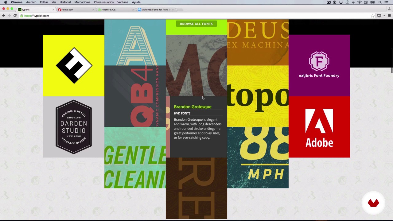The image size is (393, 221).
Task: Open the yellow foundry logo tile
Action: pos(74,65)
